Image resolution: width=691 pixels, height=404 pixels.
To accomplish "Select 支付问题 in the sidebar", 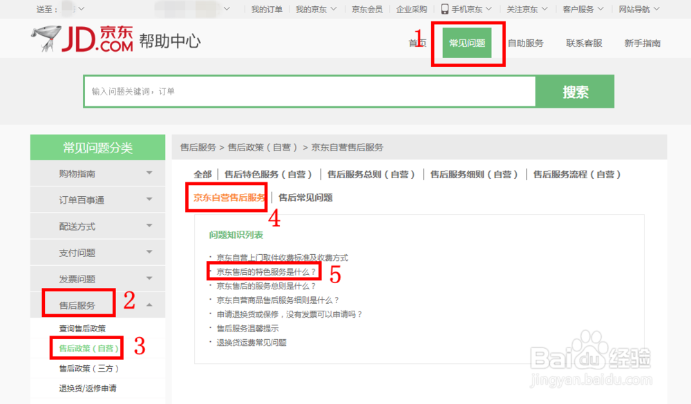I will click(77, 253).
